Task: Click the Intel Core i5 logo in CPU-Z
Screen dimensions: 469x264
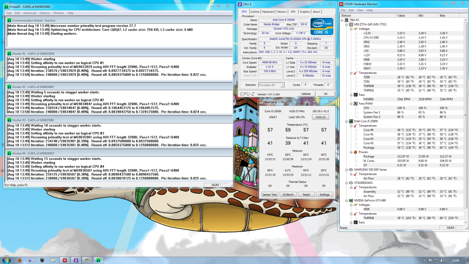Action: (322, 26)
